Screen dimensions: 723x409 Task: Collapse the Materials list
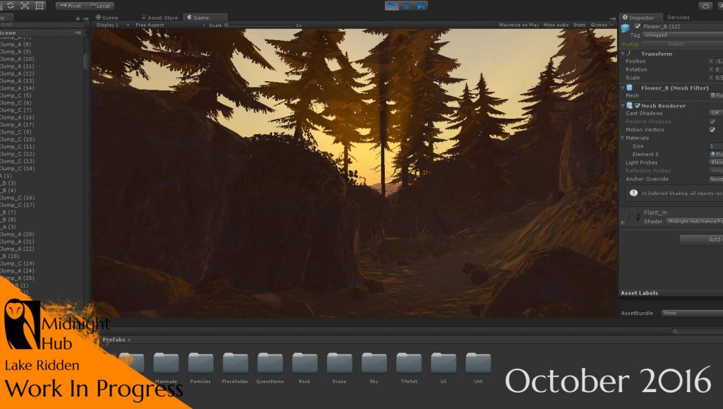(623, 138)
